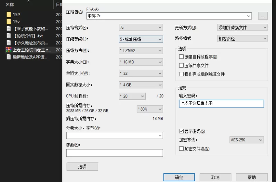Select 15P folder name
Screen dimensions: 276x182
tap(16, 14)
